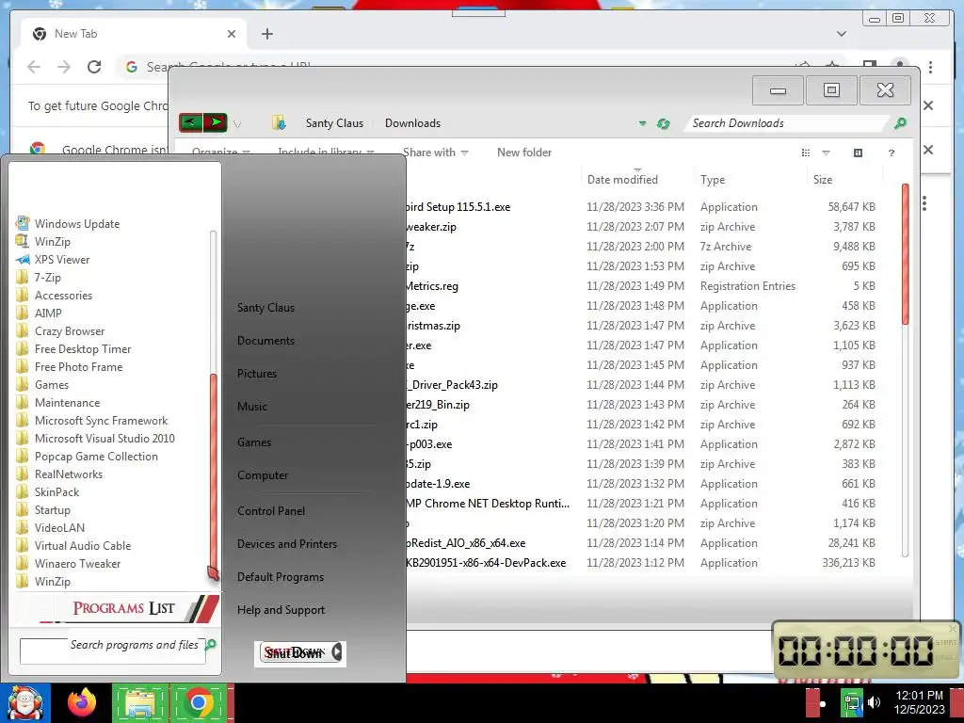
Task: Open the Explorer recent locations dropdown
Action: (x=237, y=124)
